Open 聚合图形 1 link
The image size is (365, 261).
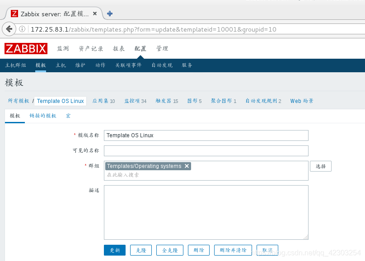(x=224, y=101)
